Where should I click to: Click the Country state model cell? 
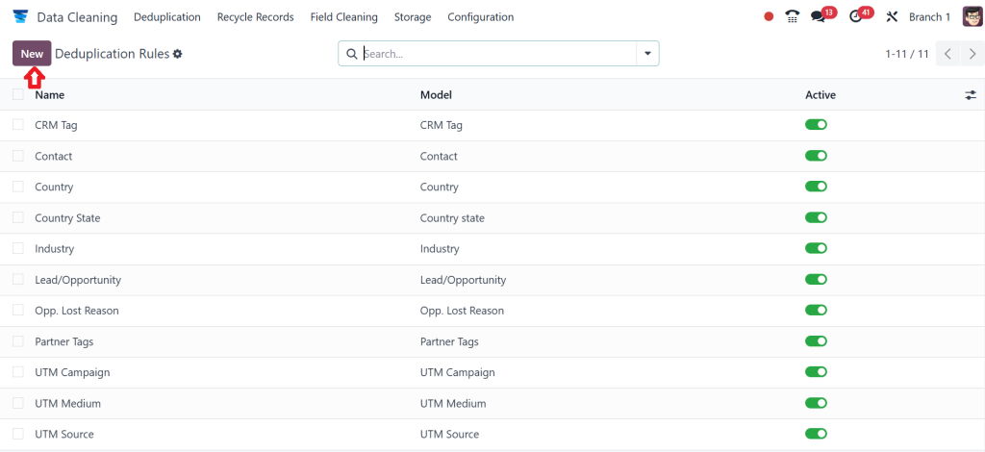pyautogui.click(x=452, y=218)
